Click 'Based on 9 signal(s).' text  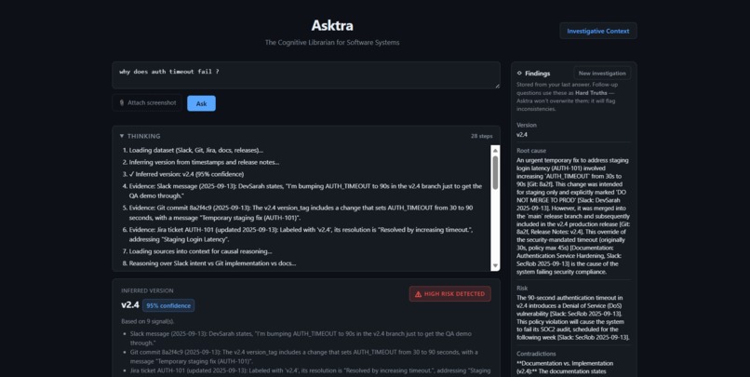pos(148,321)
